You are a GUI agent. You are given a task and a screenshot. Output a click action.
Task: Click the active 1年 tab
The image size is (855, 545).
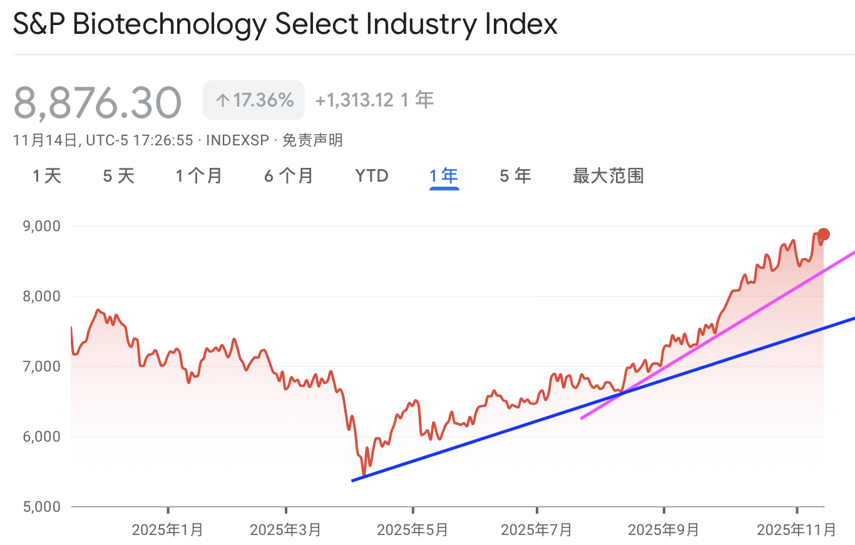[444, 176]
